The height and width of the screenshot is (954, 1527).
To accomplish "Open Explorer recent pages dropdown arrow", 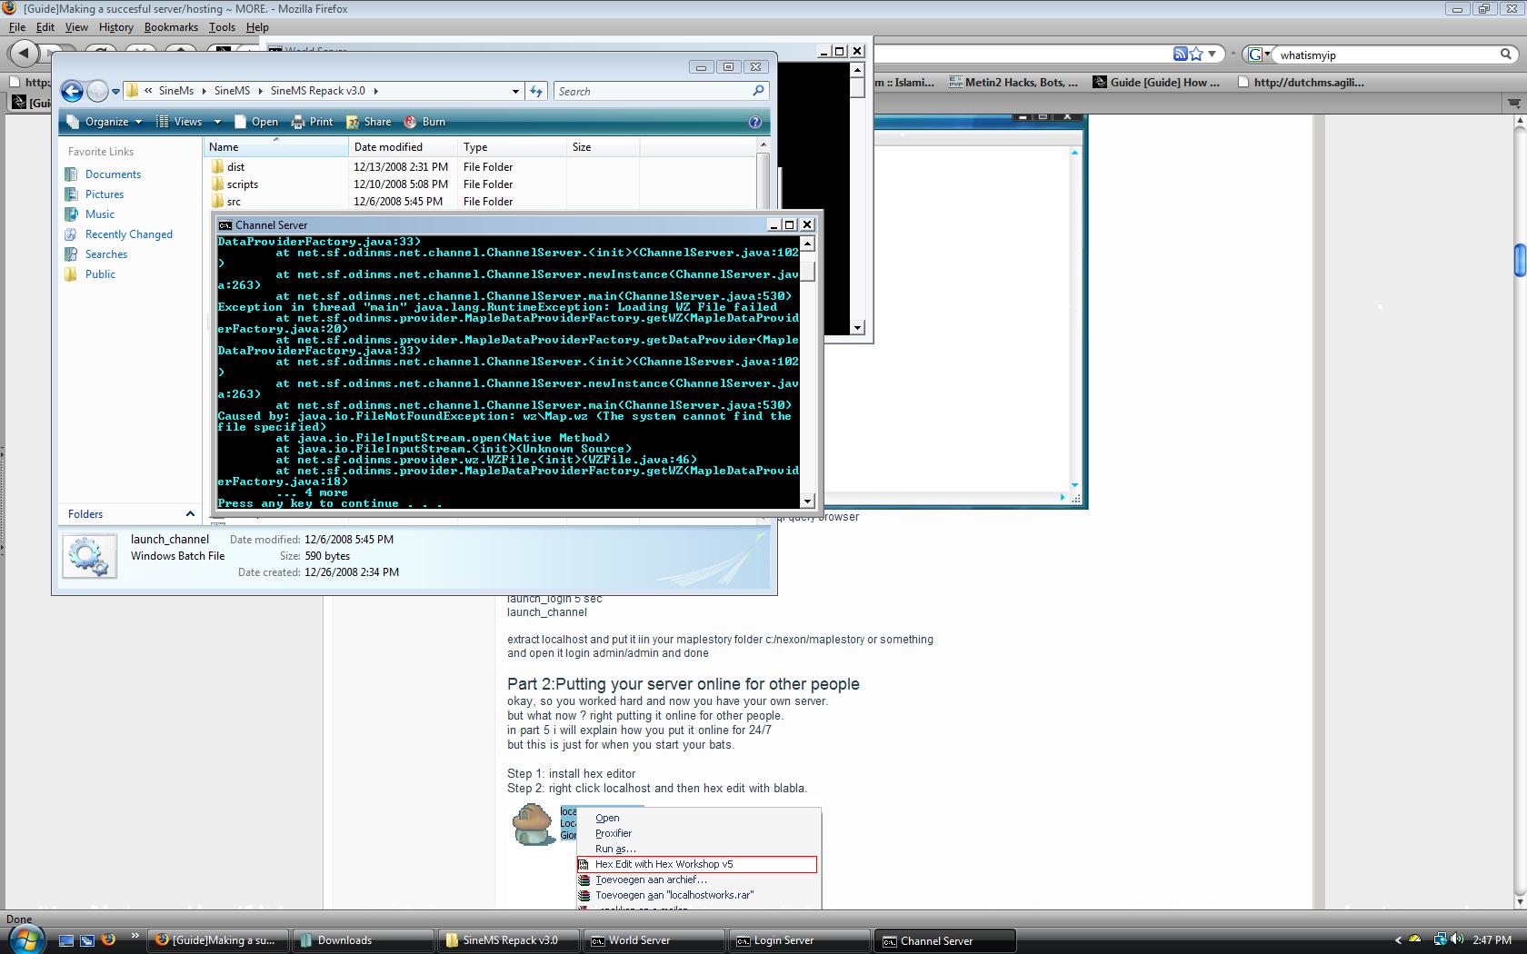I will [x=115, y=92].
